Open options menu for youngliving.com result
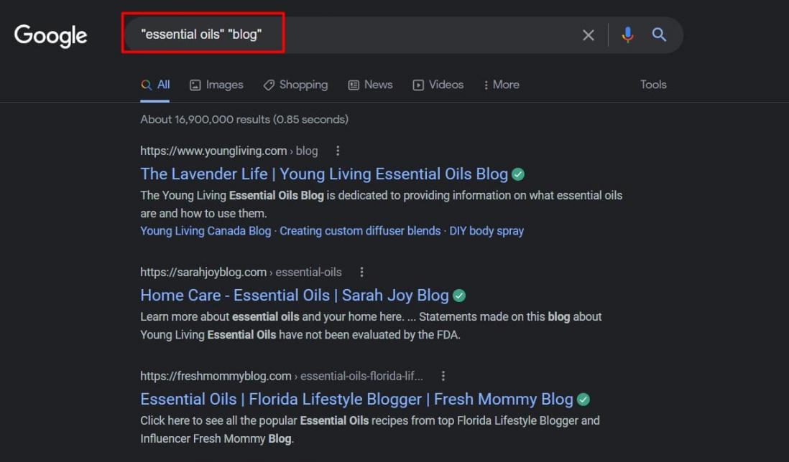 [338, 151]
